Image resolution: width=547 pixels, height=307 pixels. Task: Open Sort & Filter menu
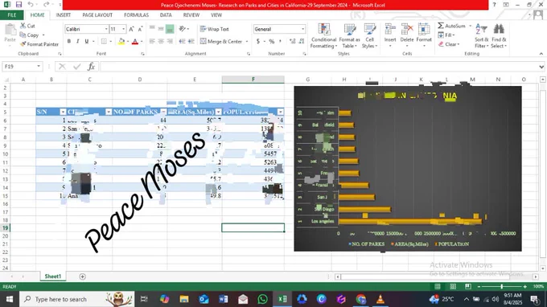coord(481,36)
